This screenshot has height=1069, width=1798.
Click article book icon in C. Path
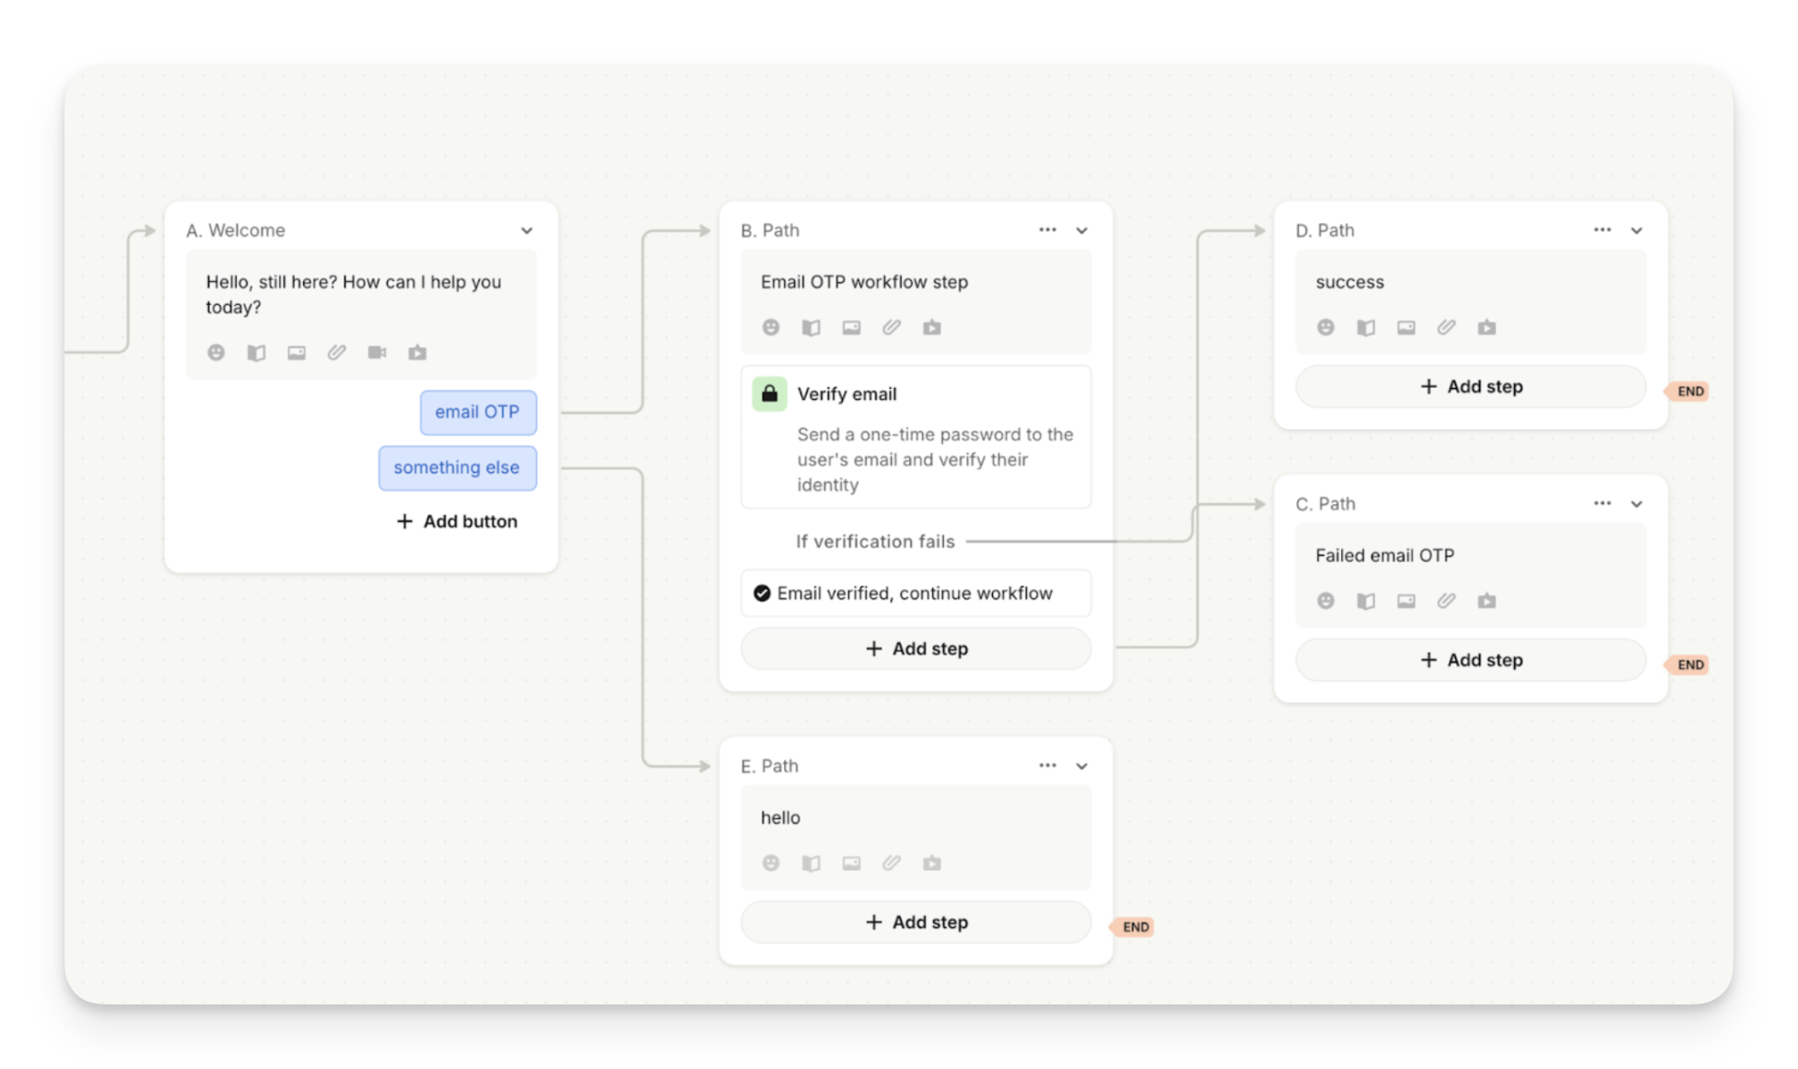coord(1365,601)
